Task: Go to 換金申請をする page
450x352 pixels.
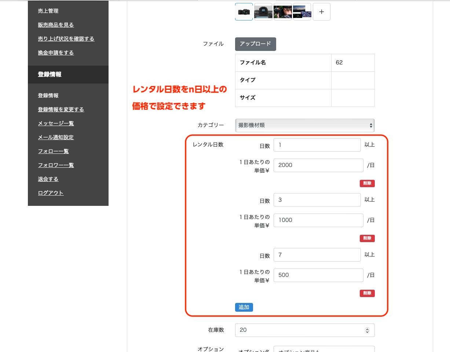Action: click(56, 53)
